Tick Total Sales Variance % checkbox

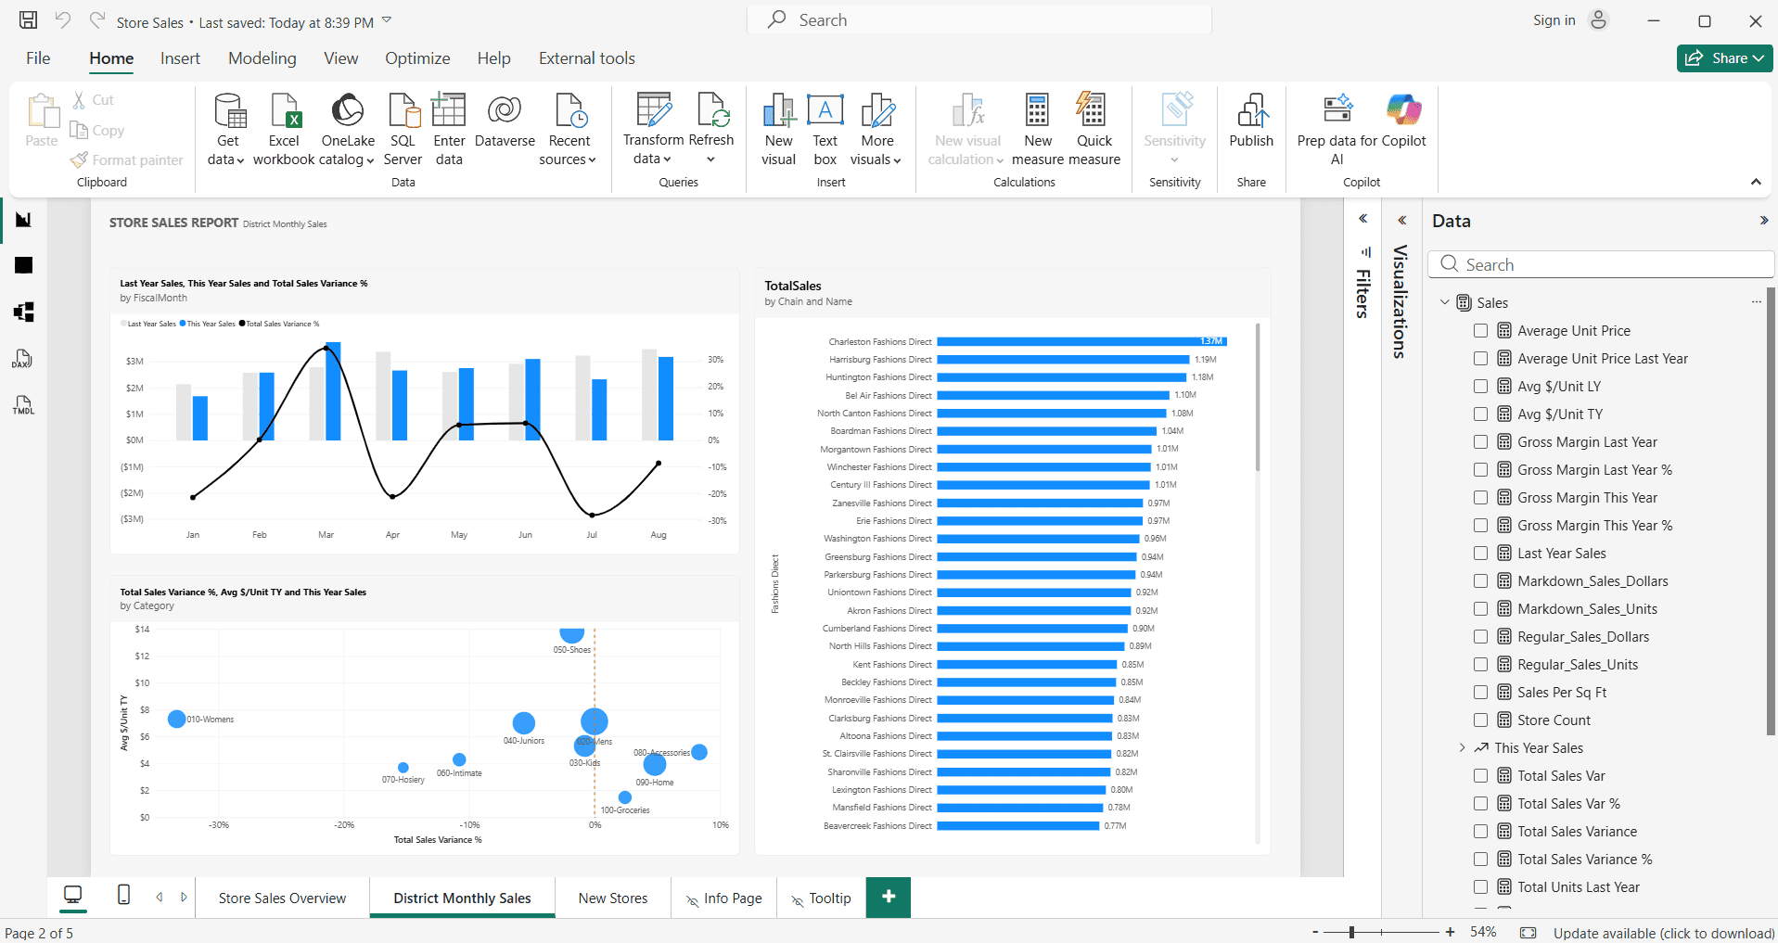[x=1480, y=860]
